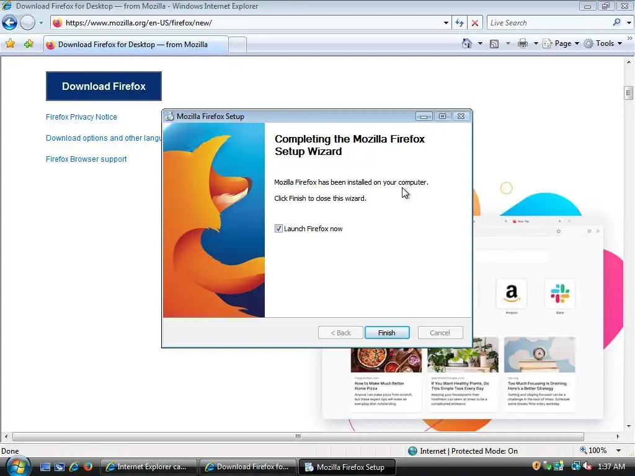This screenshot has height=476, width=635.
Task: Launch Internet Explorer from quick launch
Action: coord(74,467)
